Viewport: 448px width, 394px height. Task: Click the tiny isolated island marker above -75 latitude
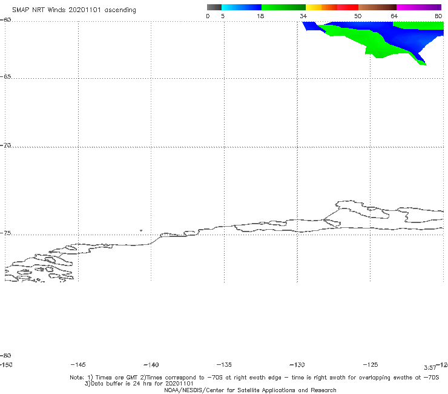point(141,230)
